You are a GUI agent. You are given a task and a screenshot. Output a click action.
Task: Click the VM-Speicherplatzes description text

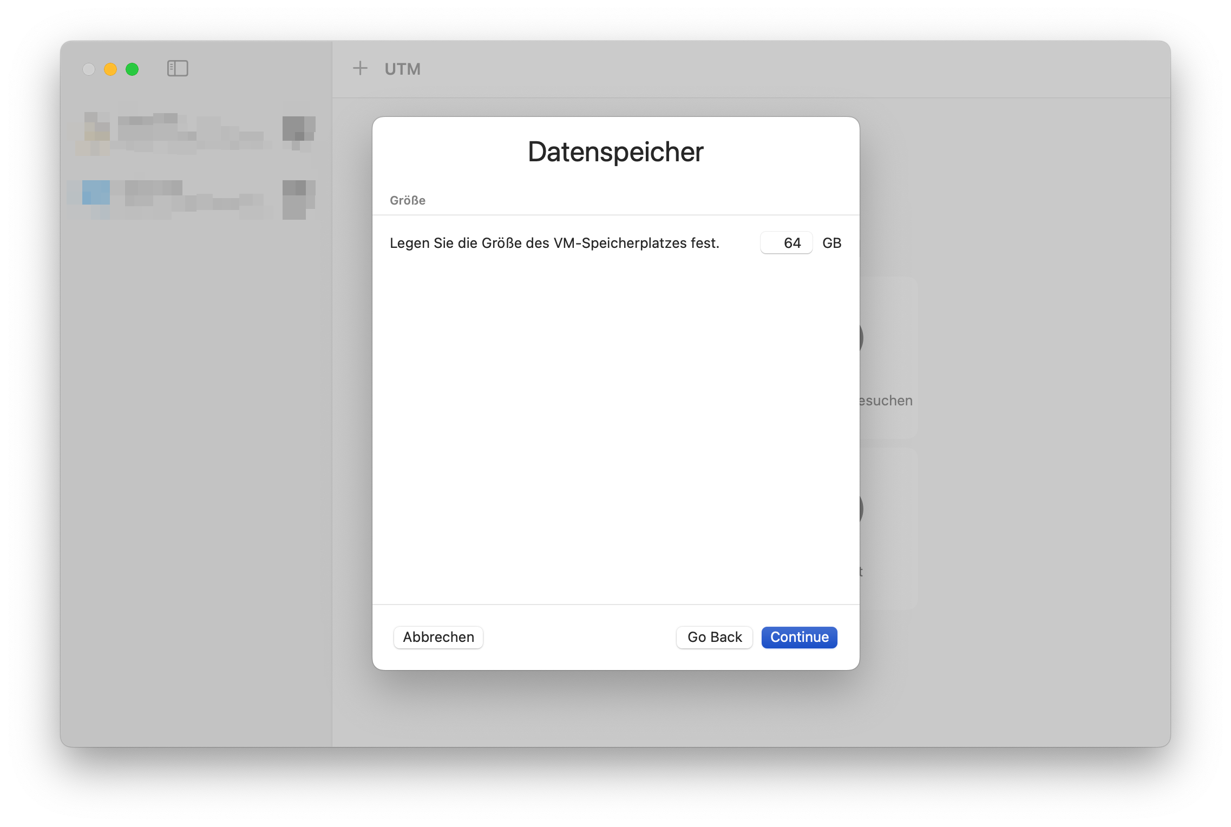pos(554,243)
